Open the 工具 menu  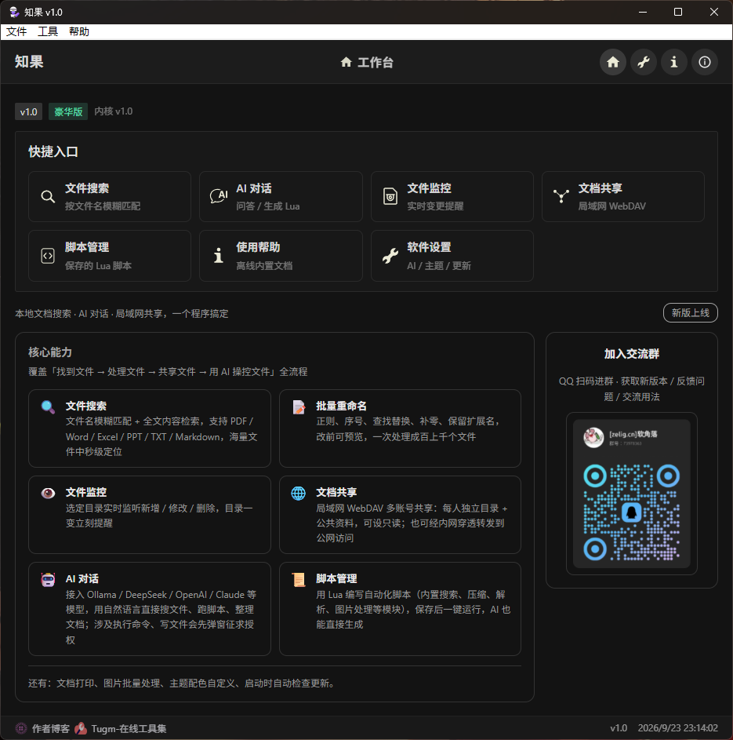click(48, 31)
